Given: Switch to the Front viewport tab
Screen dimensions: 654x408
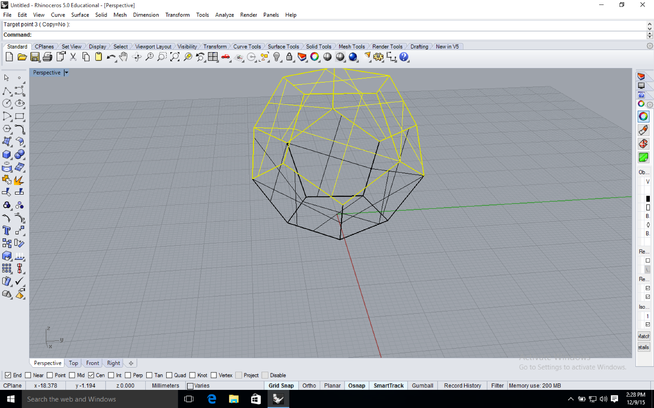Looking at the screenshot, I should pos(92,363).
